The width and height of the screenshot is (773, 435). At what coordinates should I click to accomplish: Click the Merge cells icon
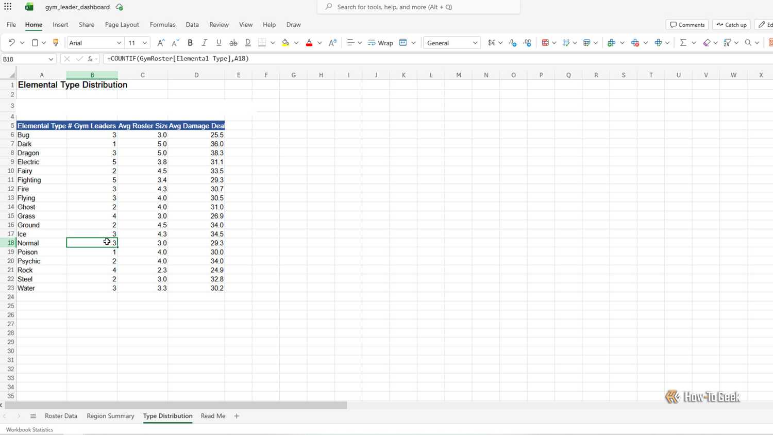[403, 43]
